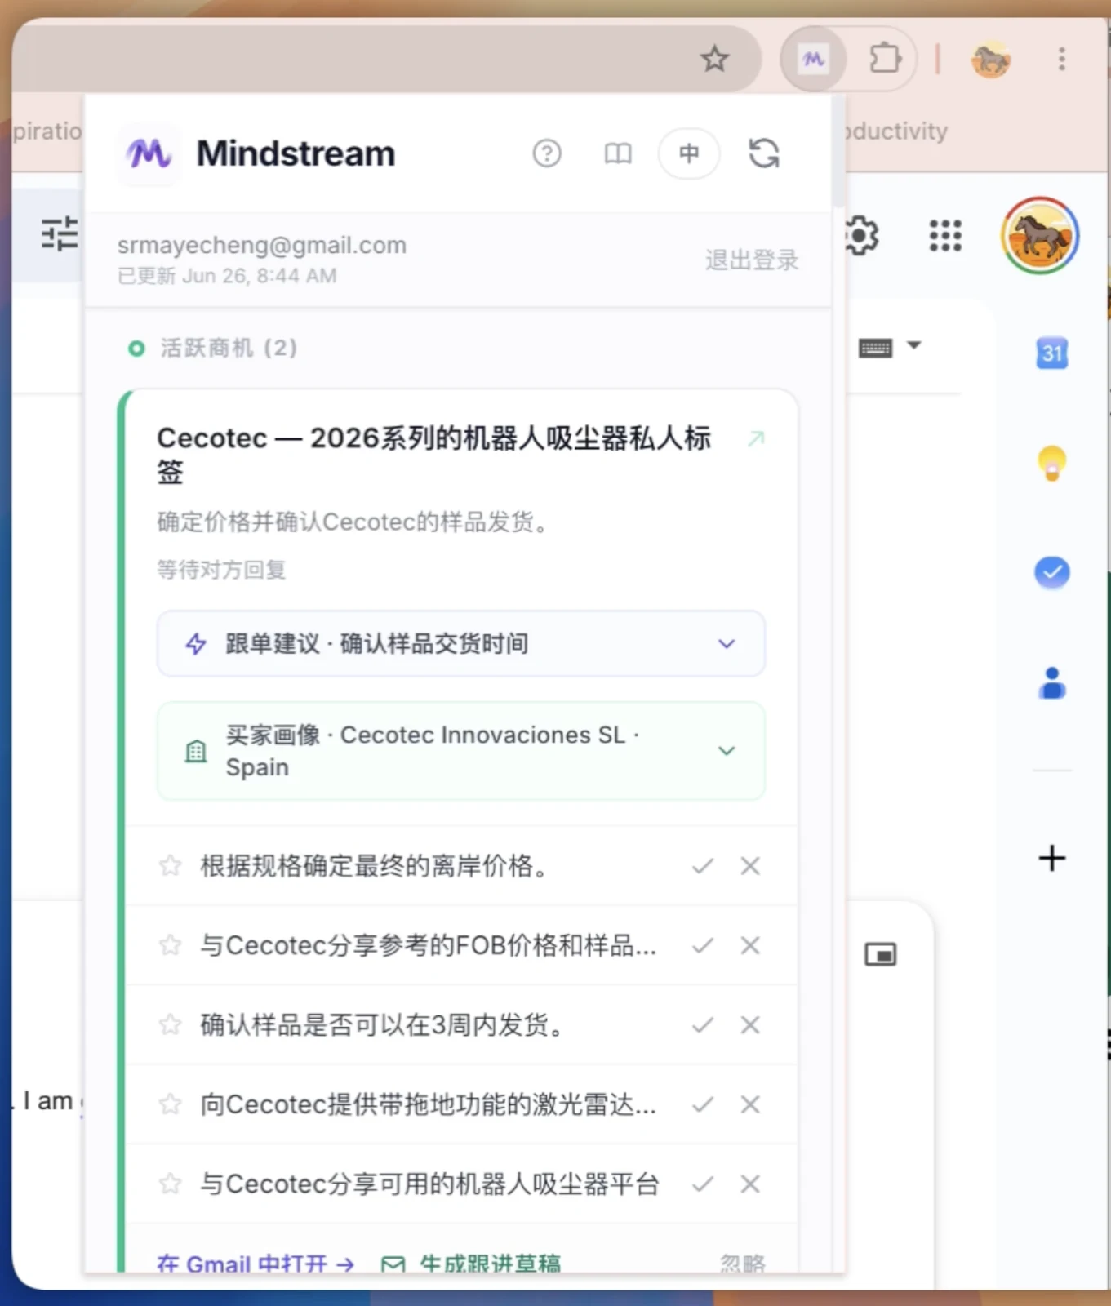The image size is (1111, 1306).
Task: Open Google Calendar side panel icon
Action: click(x=1052, y=353)
